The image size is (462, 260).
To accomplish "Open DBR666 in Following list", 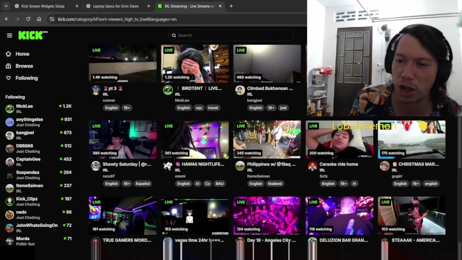I will [x=38, y=148].
